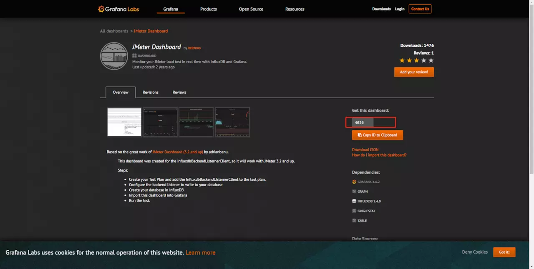Screen dimensions: 534x269
Task: Select the Overview tab
Action: click(121, 92)
